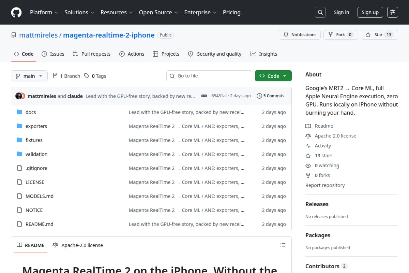Open the README outline list icon
The height and width of the screenshot is (273, 409).
283,245
